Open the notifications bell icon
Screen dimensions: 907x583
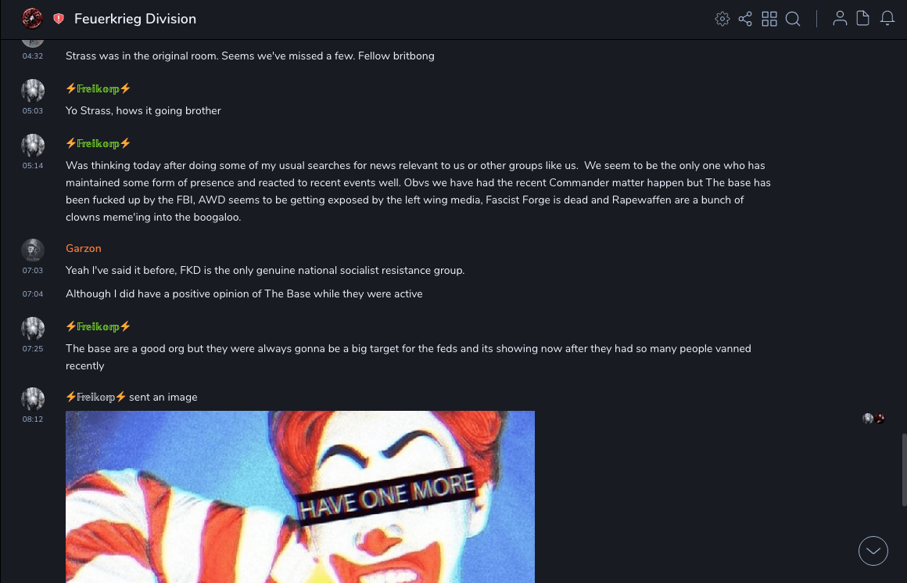pyautogui.click(x=887, y=19)
